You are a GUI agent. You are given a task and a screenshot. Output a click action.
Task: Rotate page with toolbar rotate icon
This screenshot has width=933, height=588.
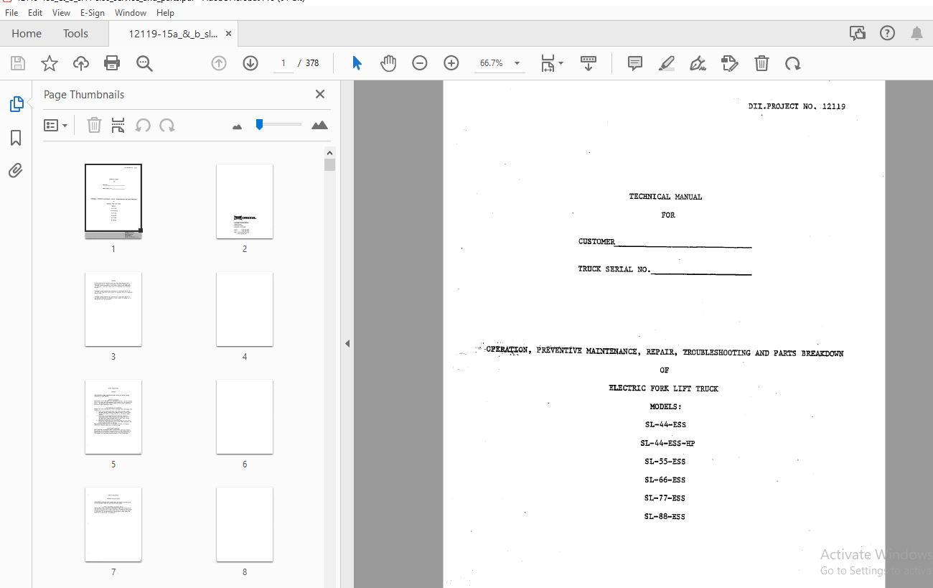point(792,63)
